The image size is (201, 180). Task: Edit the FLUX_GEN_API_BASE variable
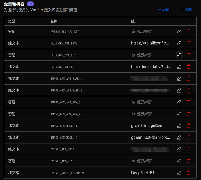(179, 43)
